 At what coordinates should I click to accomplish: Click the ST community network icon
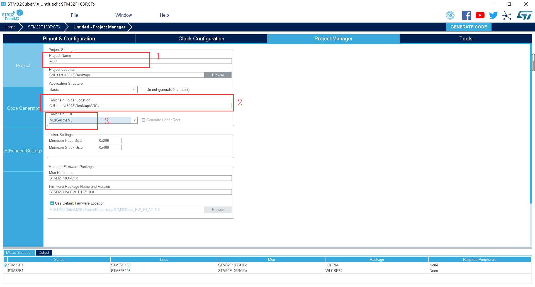point(507,15)
